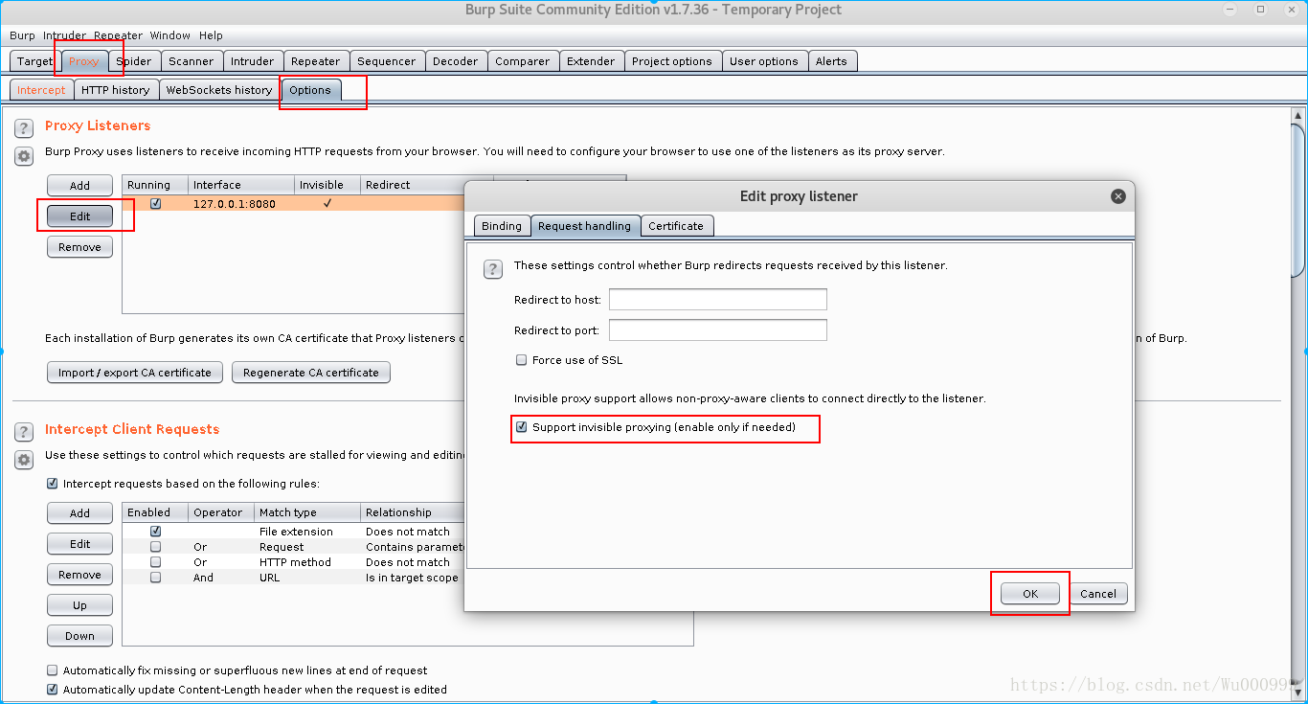Enable the Request rule checkbox

pyautogui.click(x=155, y=547)
